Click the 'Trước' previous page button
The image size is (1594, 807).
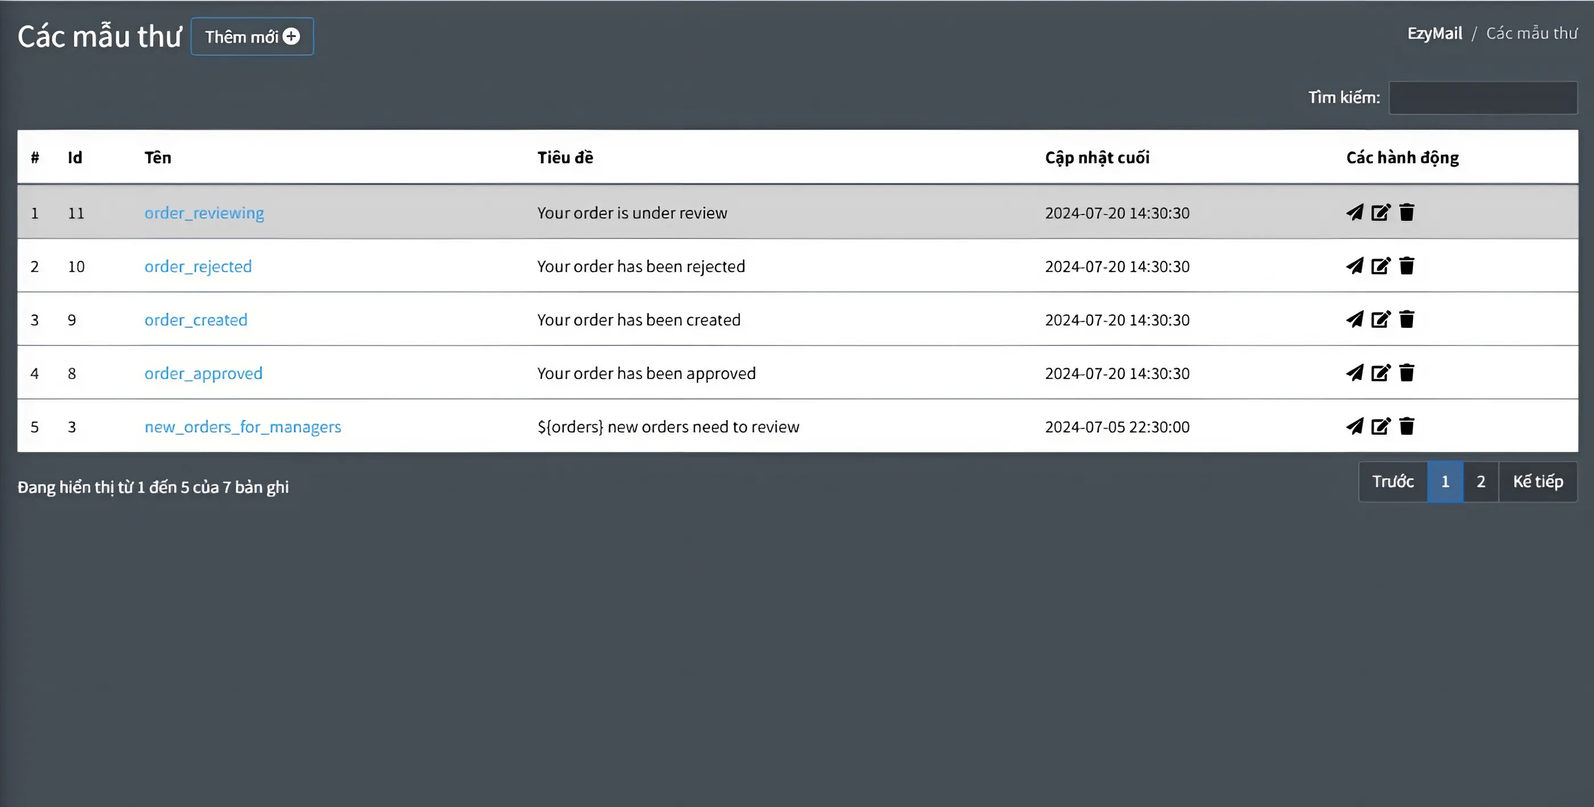coord(1393,481)
